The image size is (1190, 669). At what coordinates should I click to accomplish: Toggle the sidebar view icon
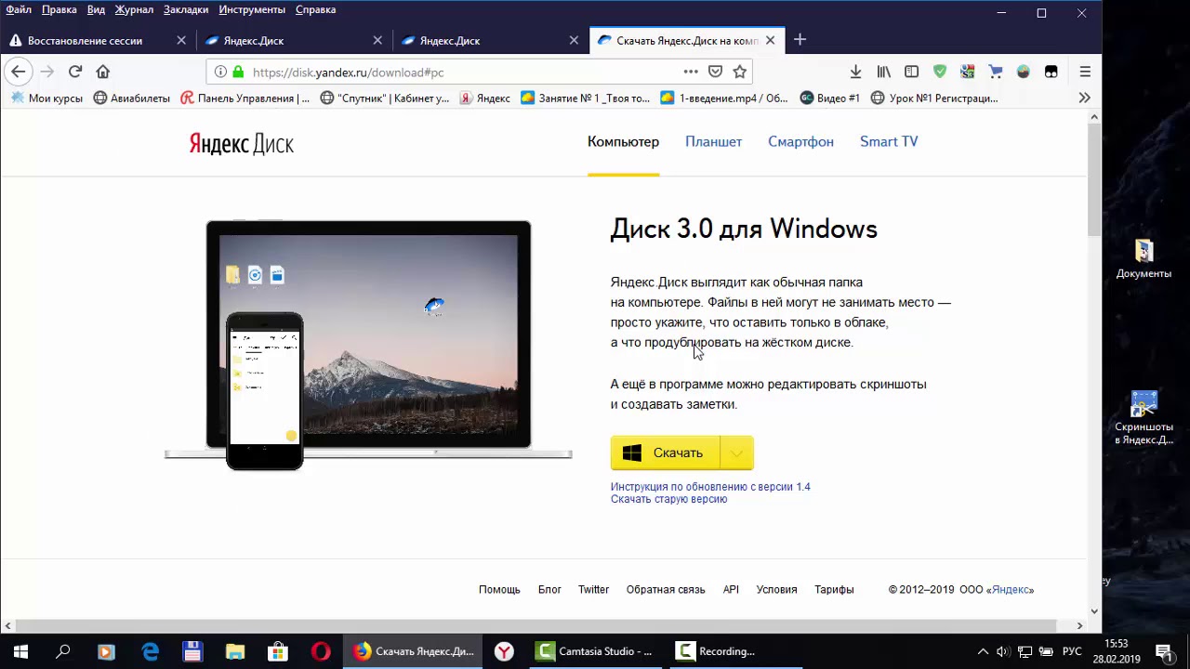911,72
